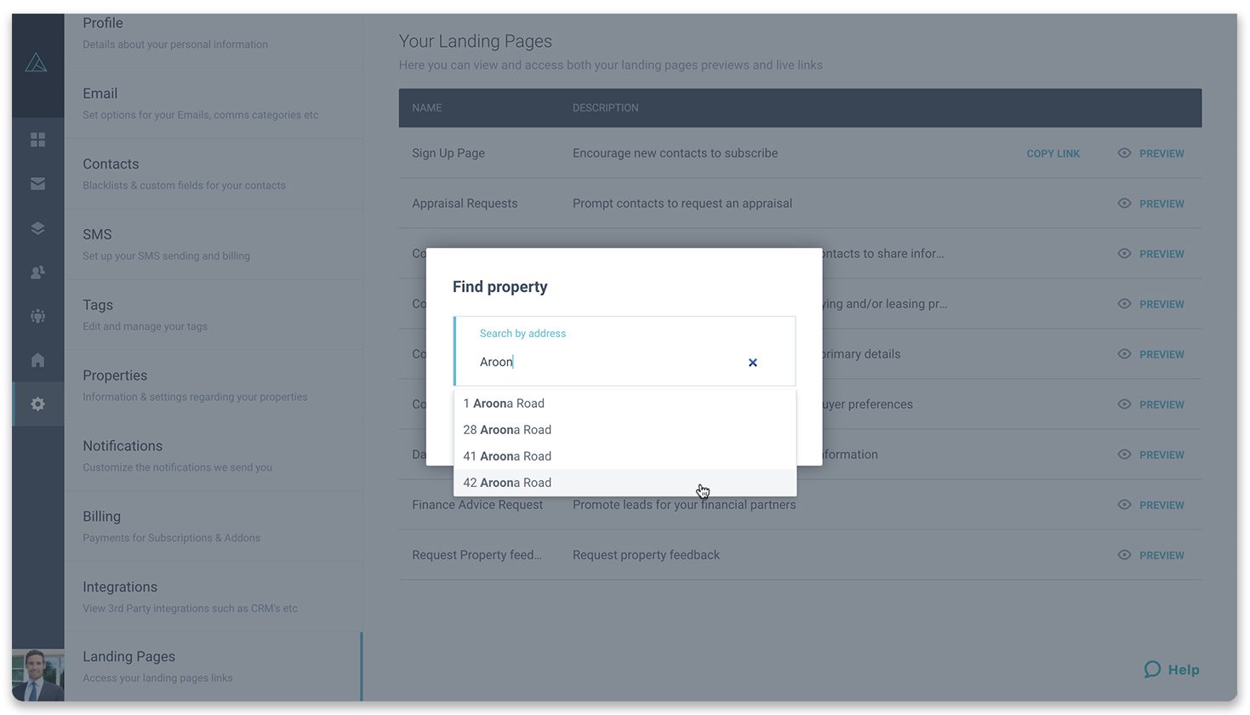Select the email envelope icon in sidebar
The width and height of the screenshot is (1250, 715).
coord(37,184)
